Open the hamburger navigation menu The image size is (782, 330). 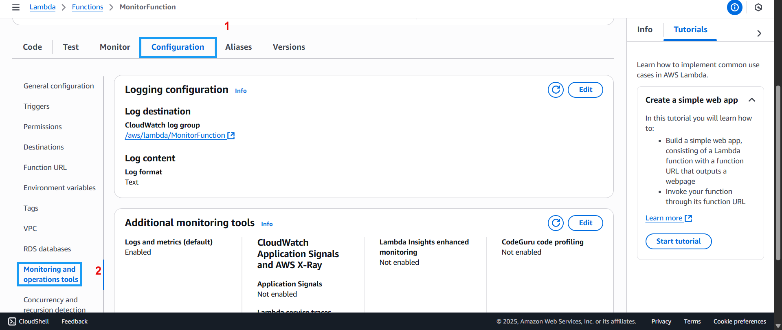[16, 7]
